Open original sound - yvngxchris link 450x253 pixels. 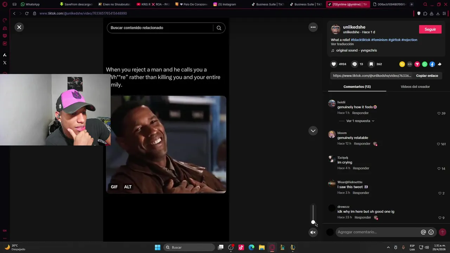pos(356,51)
